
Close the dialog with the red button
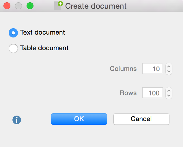(x=7, y=6)
